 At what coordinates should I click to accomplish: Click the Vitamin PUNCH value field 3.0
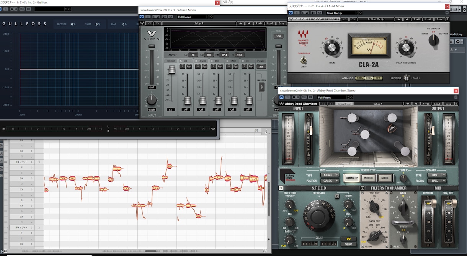[261, 67]
